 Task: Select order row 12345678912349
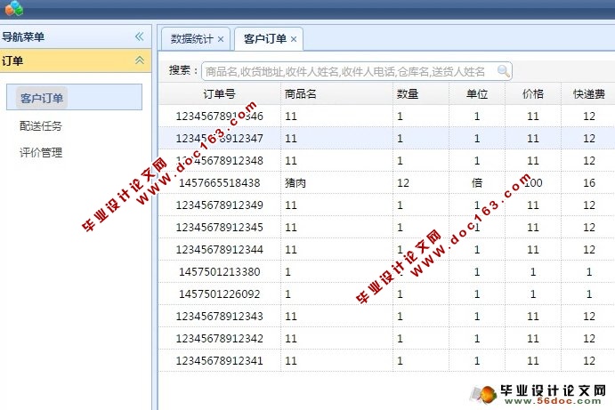387,205
